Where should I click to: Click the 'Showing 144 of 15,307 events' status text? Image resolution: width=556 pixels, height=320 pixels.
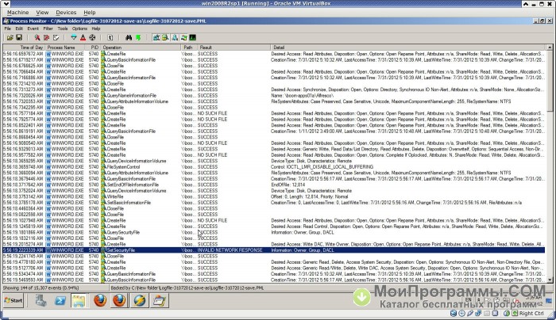[41, 288]
